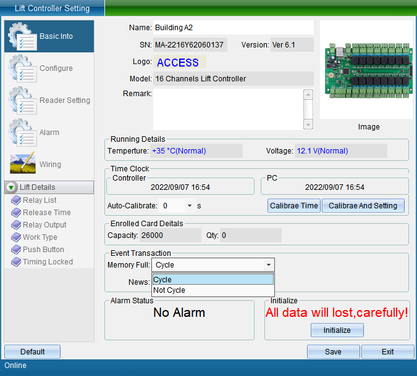Open the Auto-Calibrate seconds dropdown
417x376 pixels.
189,206
